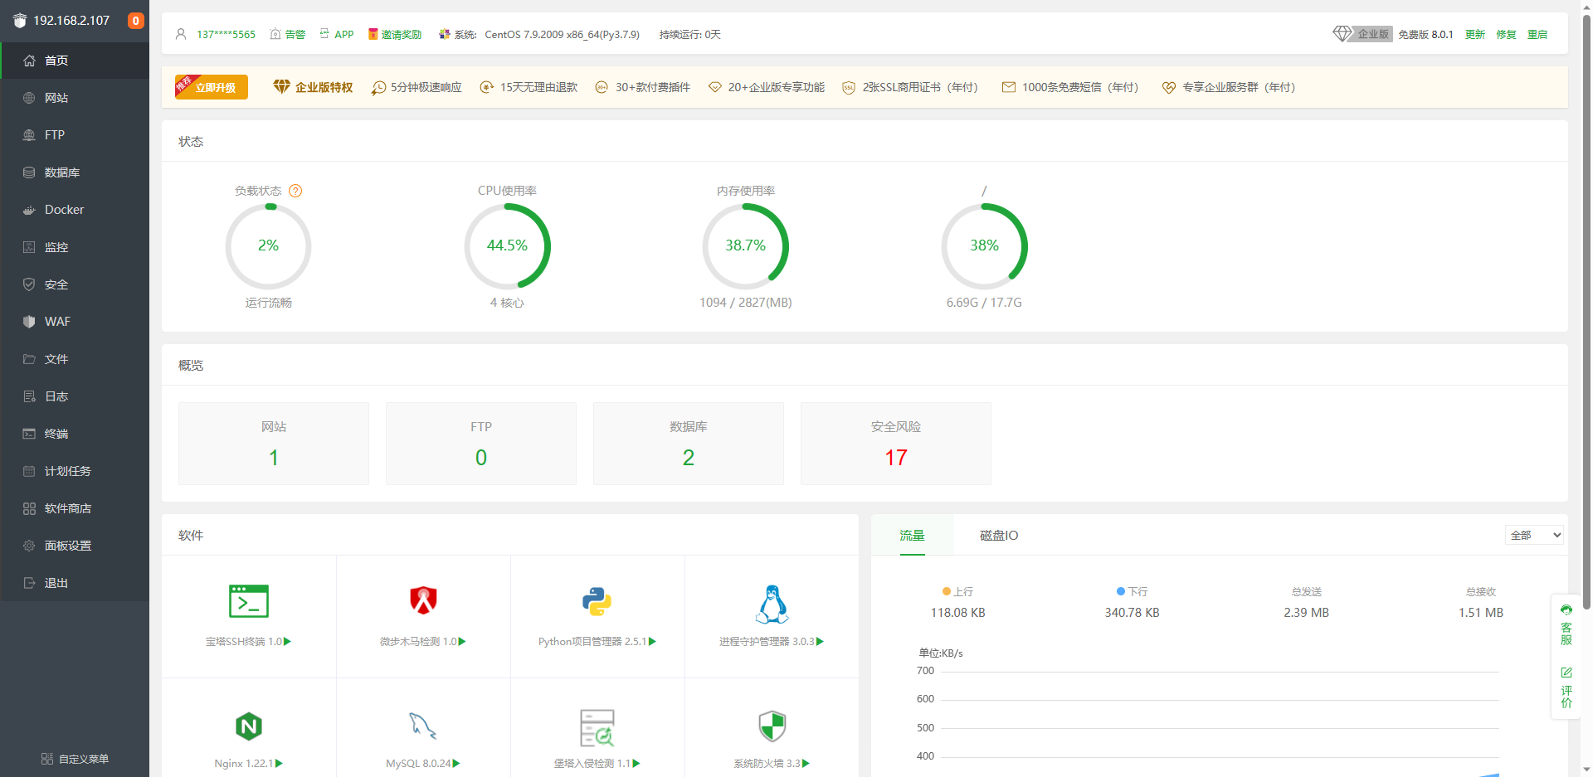
Task: Click the 30+款付费插件 feature icon
Action: pos(602,87)
